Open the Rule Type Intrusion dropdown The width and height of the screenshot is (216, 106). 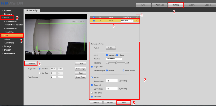tap(127, 21)
